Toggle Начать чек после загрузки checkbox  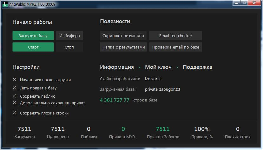pos(14,80)
